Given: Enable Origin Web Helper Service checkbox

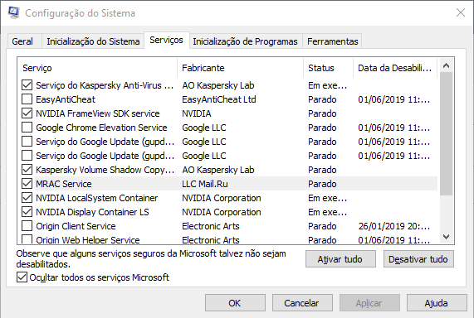Looking at the screenshot, I should click(x=27, y=239).
